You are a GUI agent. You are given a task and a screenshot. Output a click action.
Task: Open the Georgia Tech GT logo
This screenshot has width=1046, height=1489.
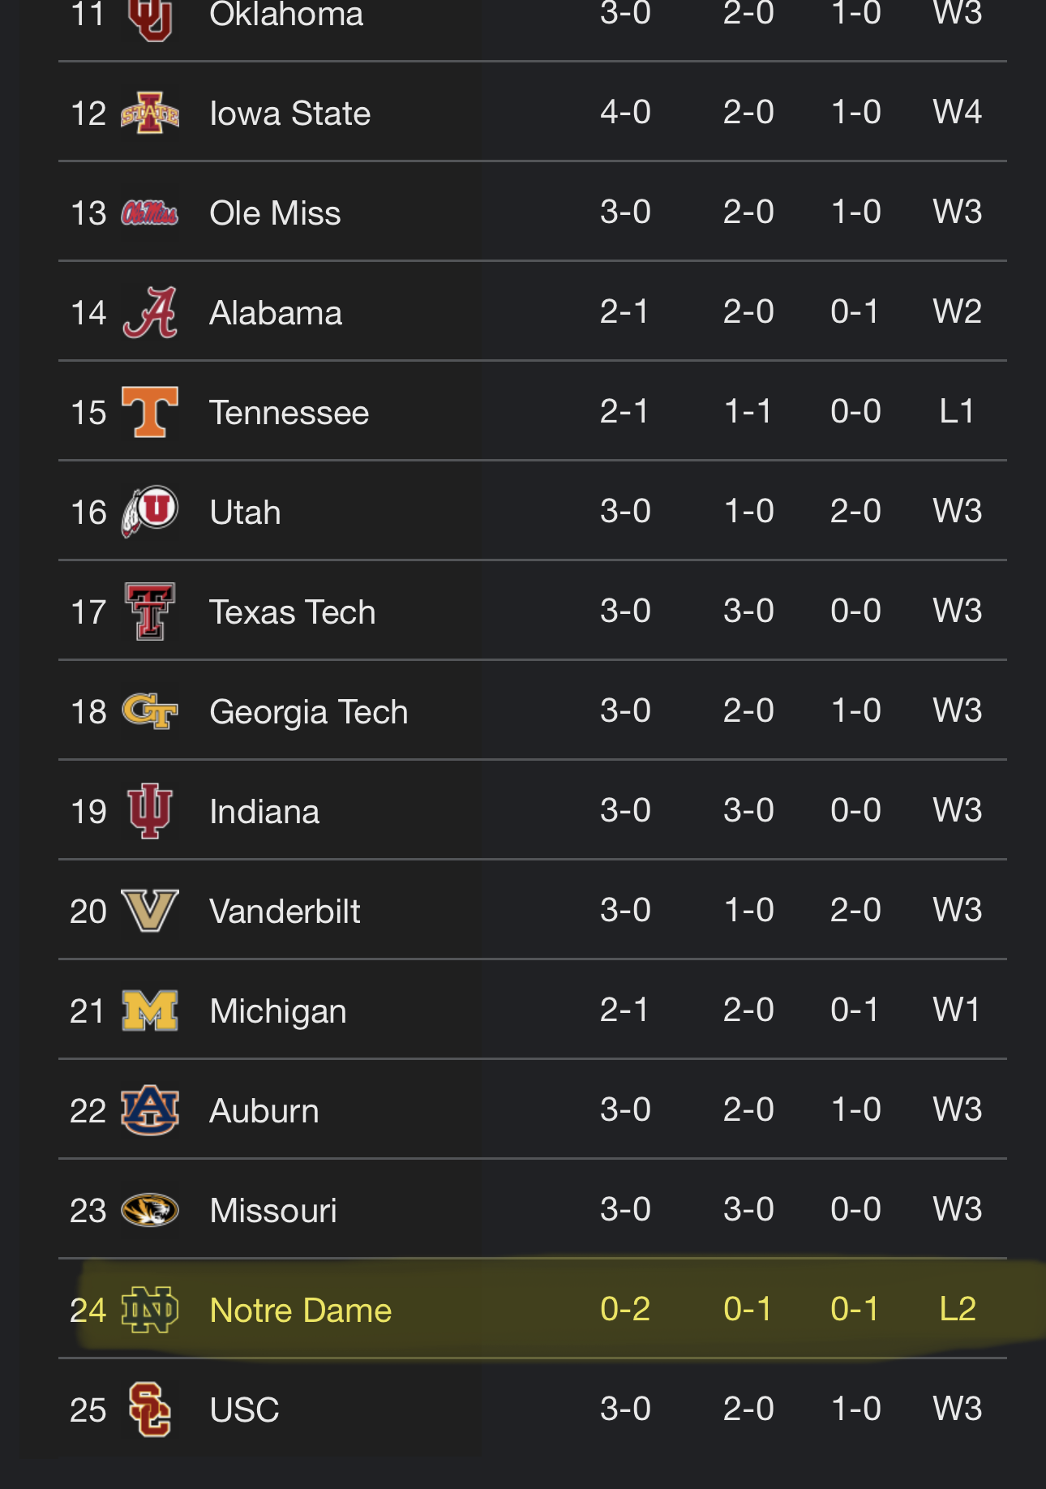150,711
